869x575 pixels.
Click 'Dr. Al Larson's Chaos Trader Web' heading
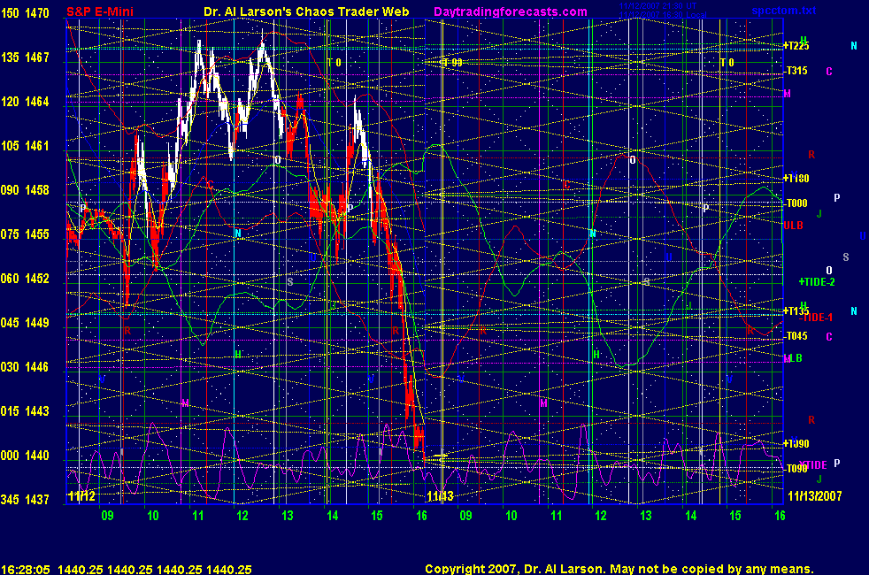coord(306,11)
